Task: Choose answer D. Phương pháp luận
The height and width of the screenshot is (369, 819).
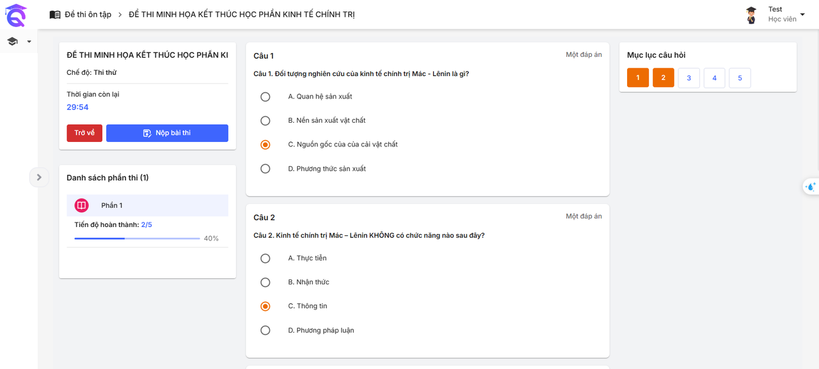Action: coord(266,331)
